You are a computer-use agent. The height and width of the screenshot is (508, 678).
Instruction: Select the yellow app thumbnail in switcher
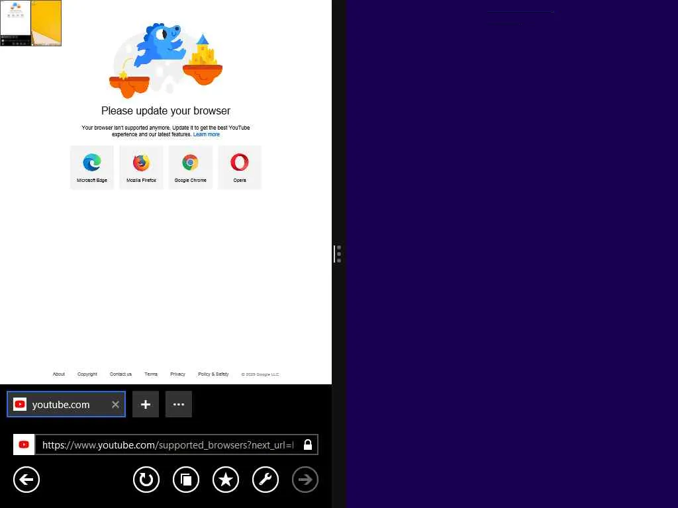(46, 23)
